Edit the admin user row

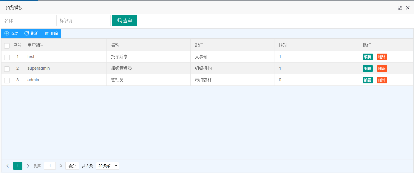[367, 80]
